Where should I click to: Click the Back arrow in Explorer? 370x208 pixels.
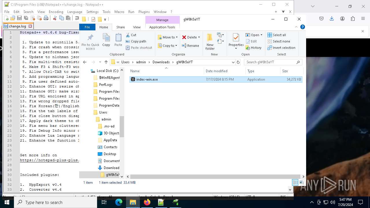pyautogui.click(x=85, y=62)
